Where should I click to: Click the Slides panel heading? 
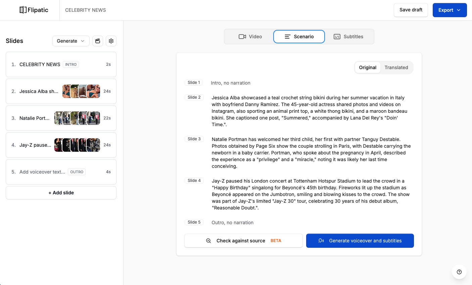[x=14, y=41]
